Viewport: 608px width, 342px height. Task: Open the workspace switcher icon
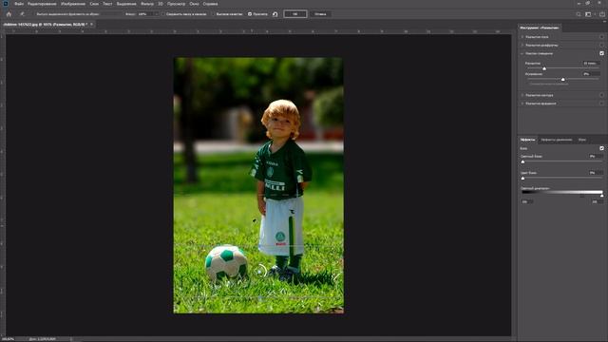(588, 14)
